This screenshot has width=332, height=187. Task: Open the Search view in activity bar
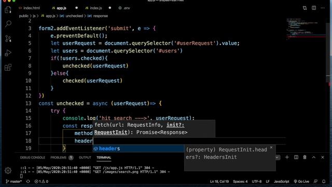[x=8, y=24]
